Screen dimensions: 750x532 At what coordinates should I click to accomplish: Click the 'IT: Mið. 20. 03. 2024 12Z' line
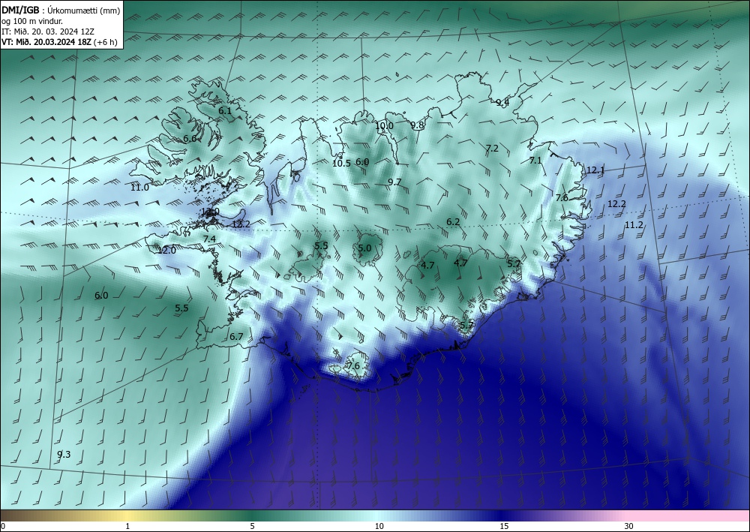pos(48,32)
